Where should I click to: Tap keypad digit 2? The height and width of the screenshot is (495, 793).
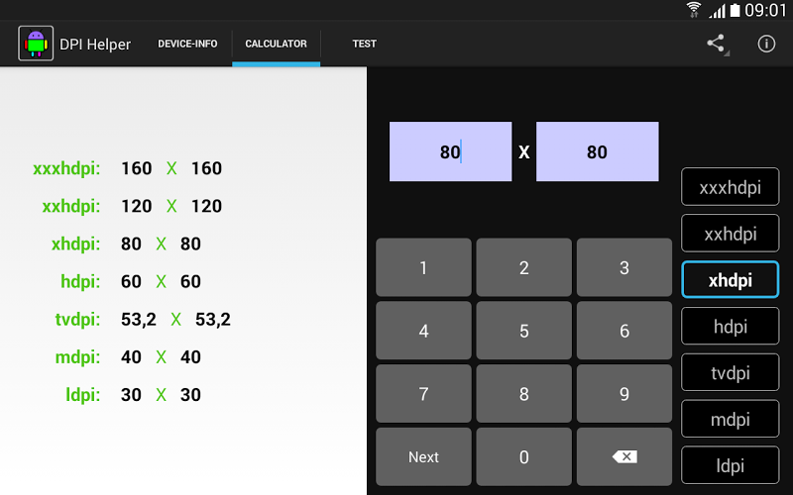(524, 267)
